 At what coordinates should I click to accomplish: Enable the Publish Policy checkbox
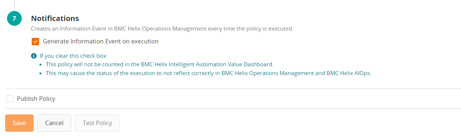[10, 99]
